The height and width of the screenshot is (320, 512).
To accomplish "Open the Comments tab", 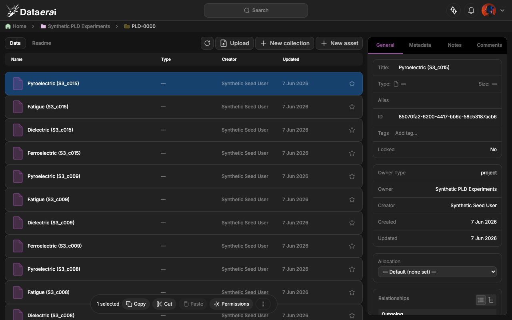I will tap(489, 45).
